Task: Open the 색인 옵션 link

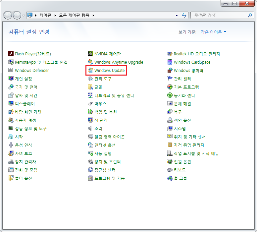Action: tap(182, 120)
